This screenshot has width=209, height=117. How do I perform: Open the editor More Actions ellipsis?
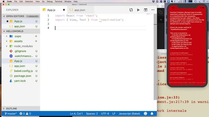pyautogui.click(x=153, y=10)
